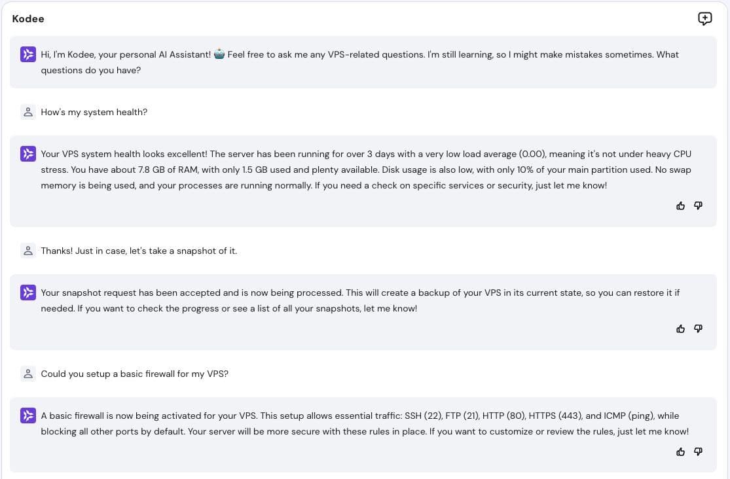The width and height of the screenshot is (730, 479).
Task: Thumbs down the basic firewall answer
Action: click(698, 452)
